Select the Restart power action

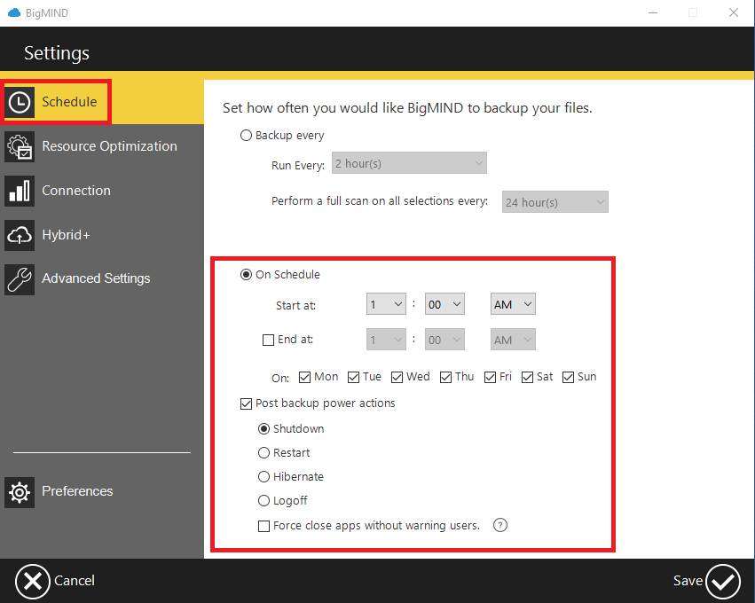[263, 452]
